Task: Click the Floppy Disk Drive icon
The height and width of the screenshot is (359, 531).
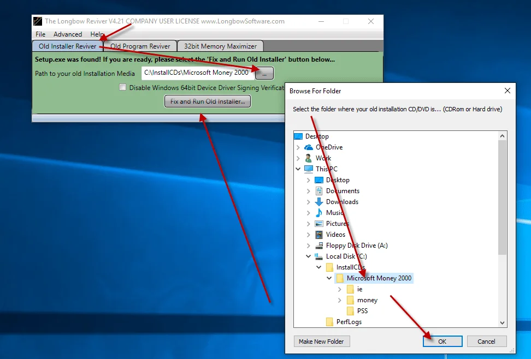Action: click(x=319, y=246)
